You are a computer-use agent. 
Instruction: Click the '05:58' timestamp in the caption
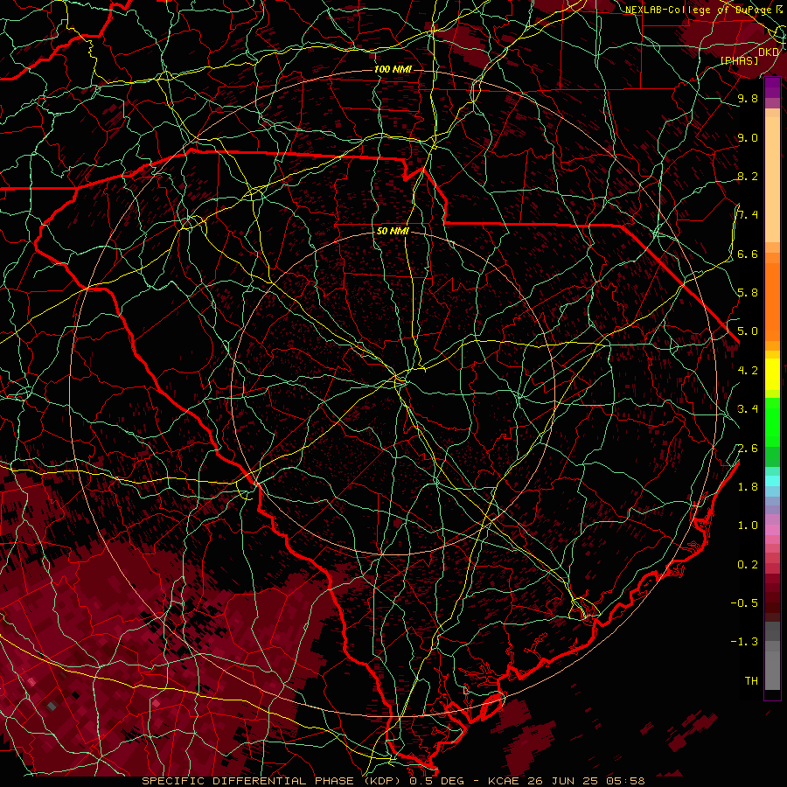pos(624,781)
